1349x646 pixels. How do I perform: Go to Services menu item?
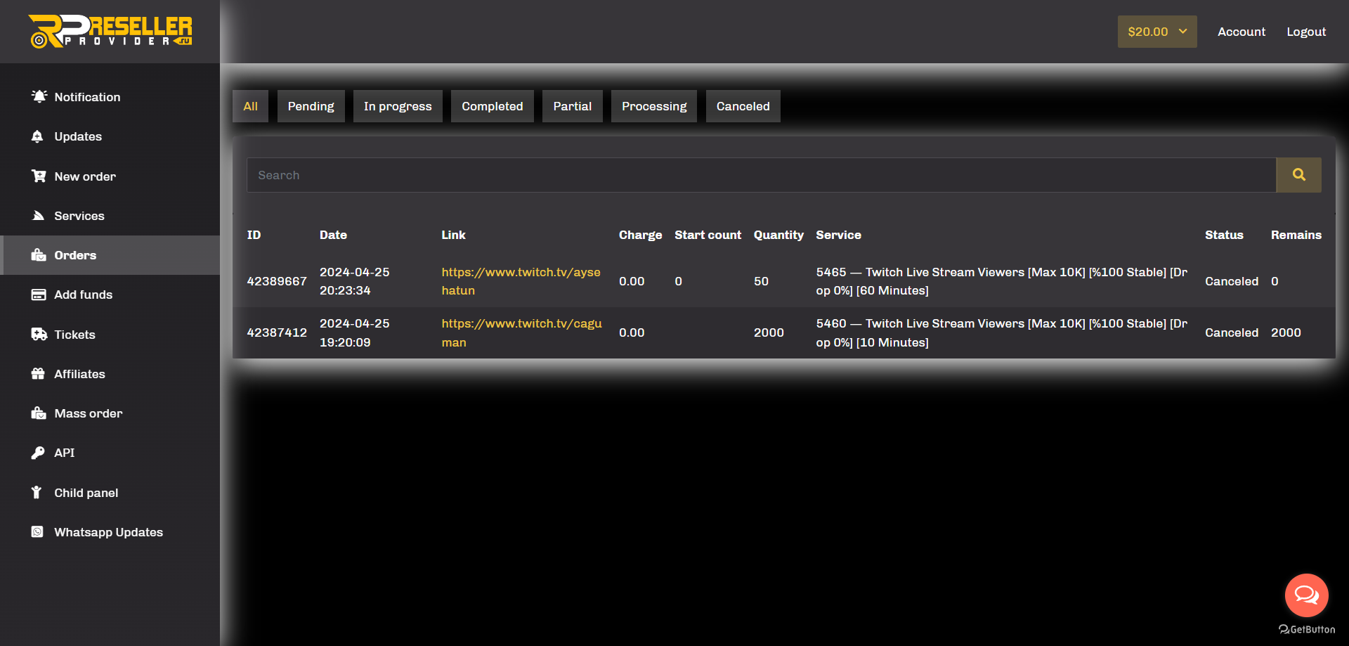click(x=110, y=216)
